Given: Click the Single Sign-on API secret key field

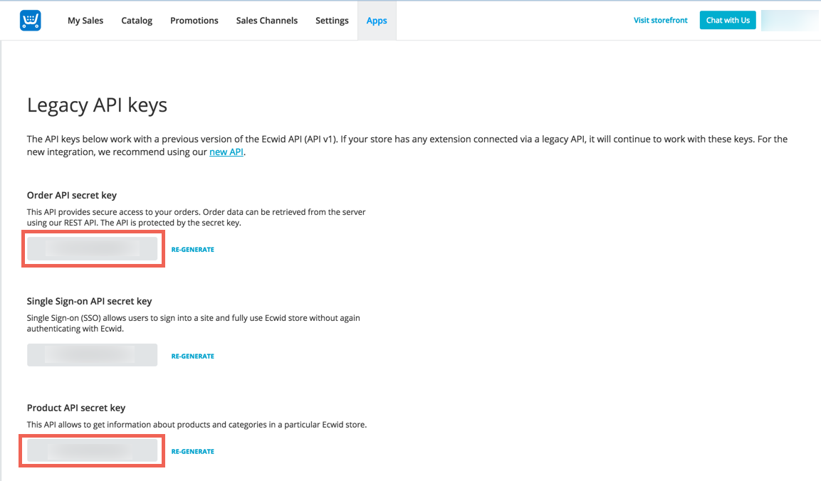Looking at the screenshot, I should 92,355.
